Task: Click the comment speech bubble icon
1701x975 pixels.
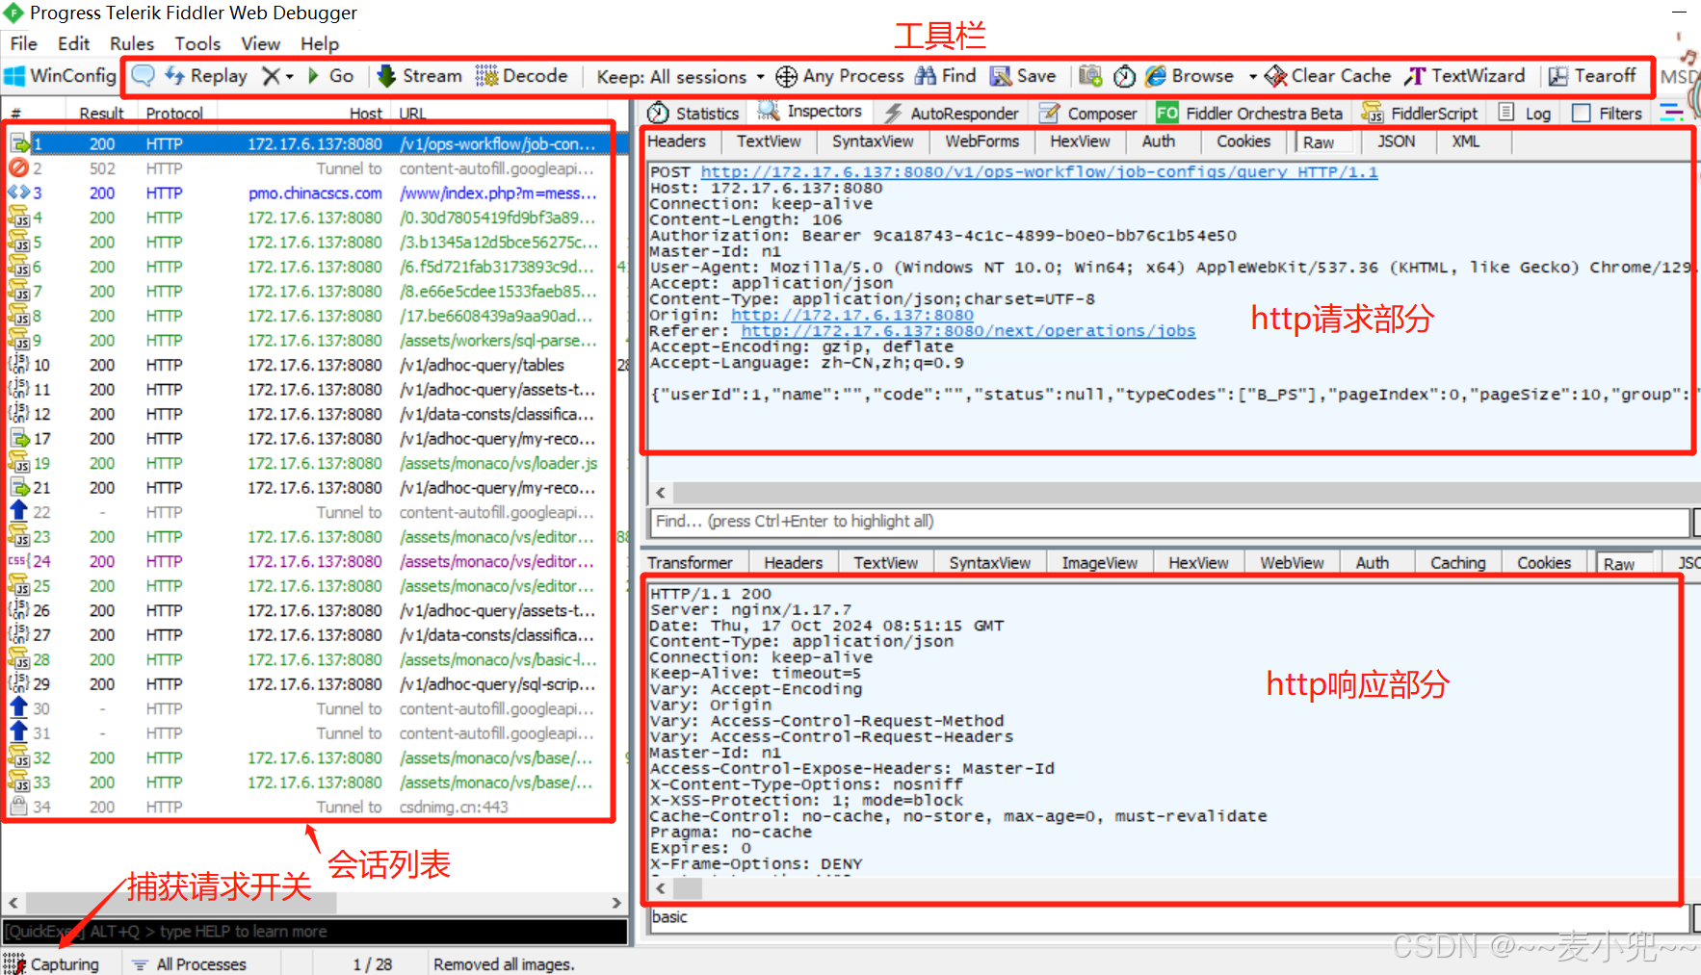Action: [x=143, y=76]
